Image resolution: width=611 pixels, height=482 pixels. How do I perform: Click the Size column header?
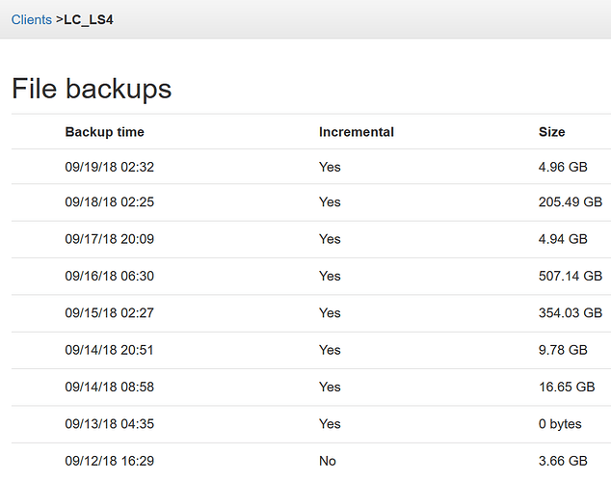[x=552, y=132]
